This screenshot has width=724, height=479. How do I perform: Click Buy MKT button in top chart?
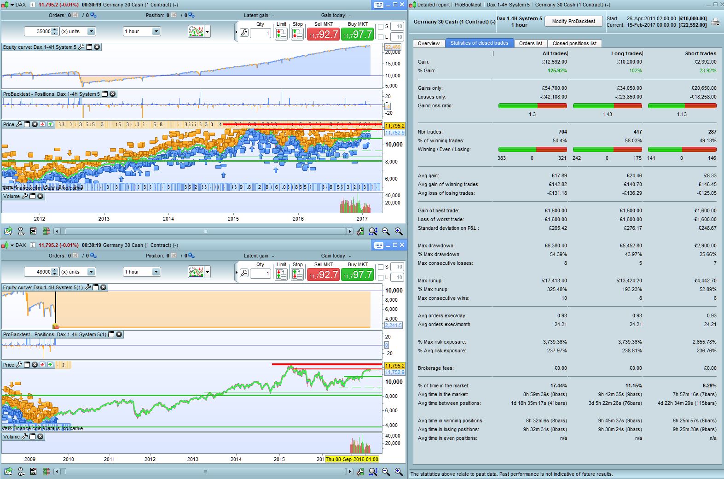(358, 34)
